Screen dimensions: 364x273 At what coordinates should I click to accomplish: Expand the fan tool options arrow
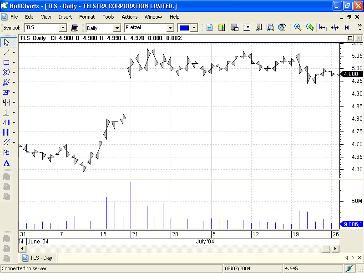click(14, 82)
